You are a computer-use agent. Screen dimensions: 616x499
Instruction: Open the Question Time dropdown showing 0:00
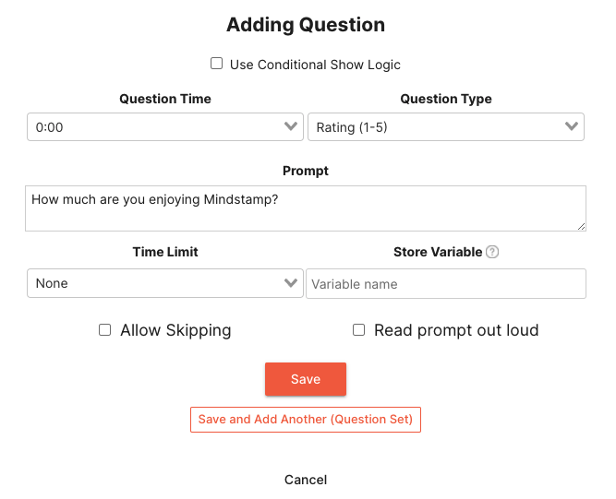click(165, 127)
